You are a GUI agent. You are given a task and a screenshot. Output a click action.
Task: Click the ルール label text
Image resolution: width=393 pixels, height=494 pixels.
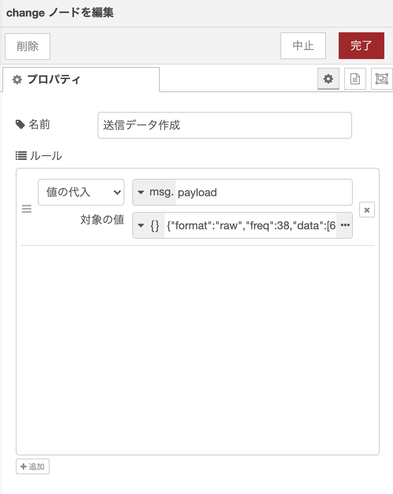point(46,156)
